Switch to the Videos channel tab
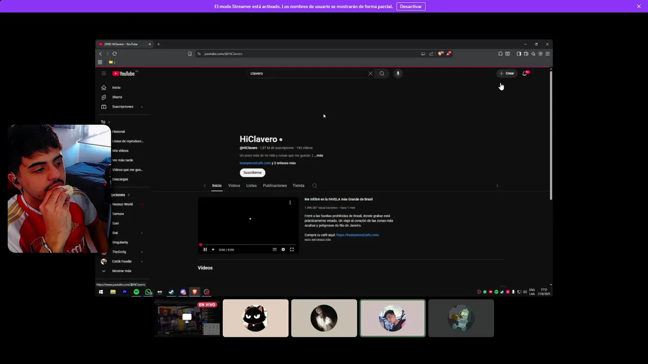This screenshot has width=648, height=364. point(234,186)
